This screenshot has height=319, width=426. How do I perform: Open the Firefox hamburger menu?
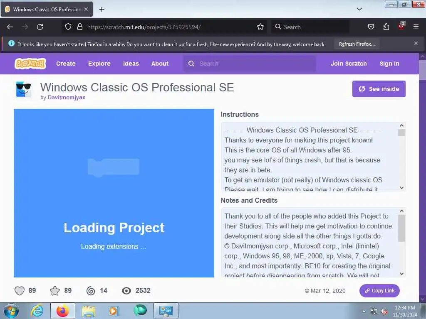point(416,27)
